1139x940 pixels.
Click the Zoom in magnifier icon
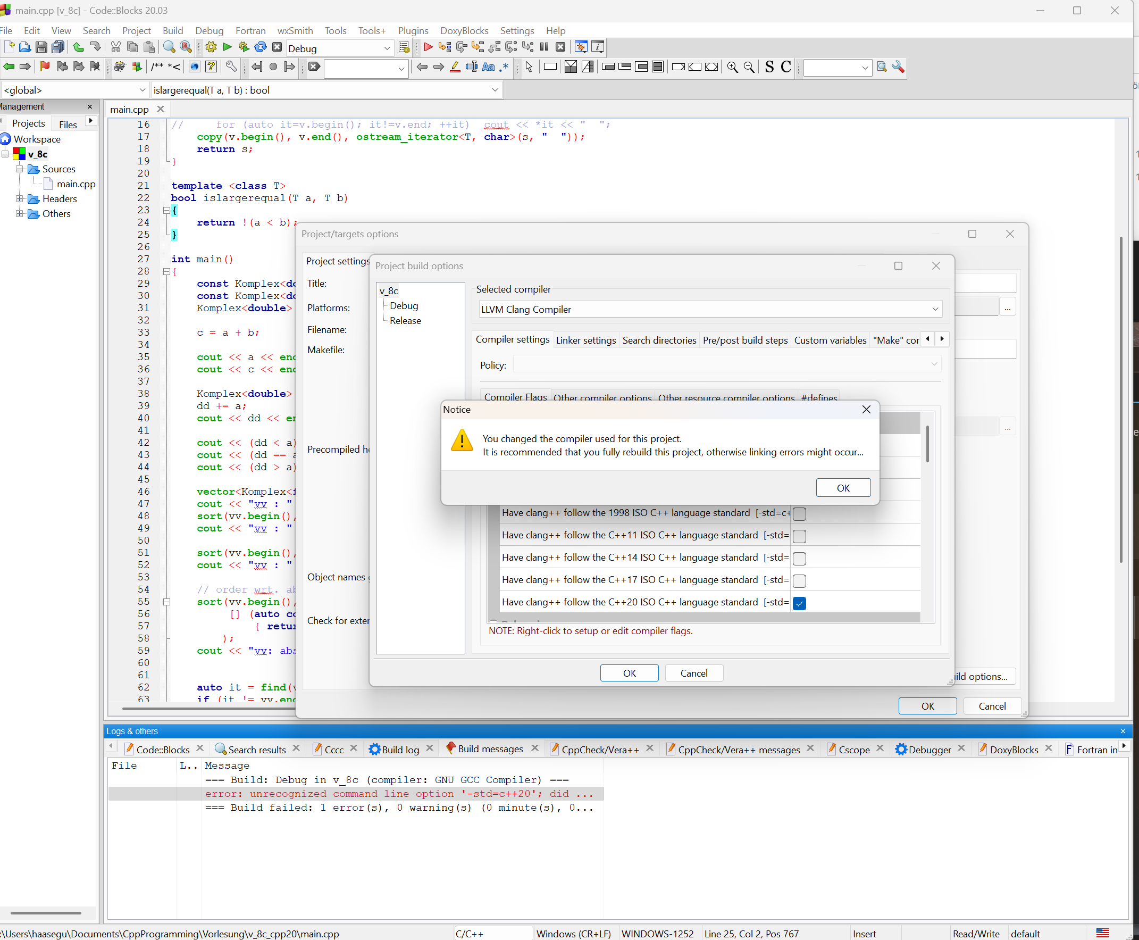(x=732, y=67)
